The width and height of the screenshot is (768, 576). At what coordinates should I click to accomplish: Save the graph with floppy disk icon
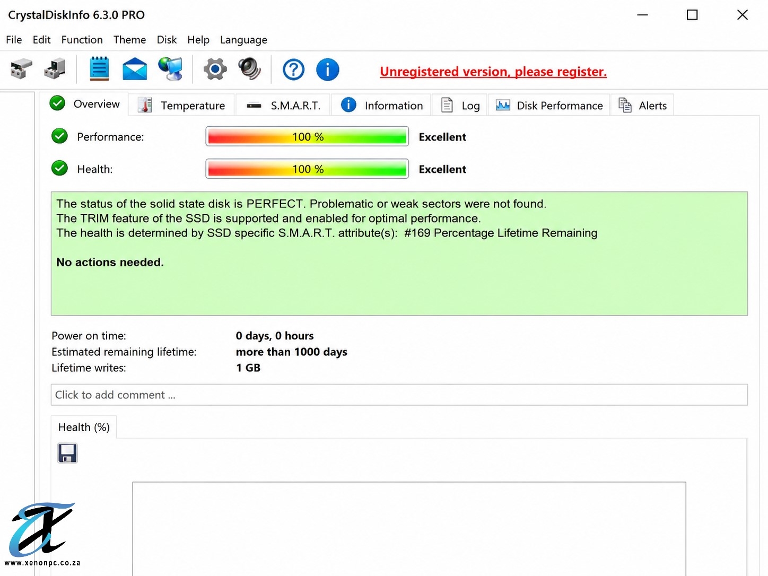[67, 453]
